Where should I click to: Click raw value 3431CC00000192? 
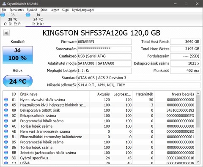click(180, 110)
